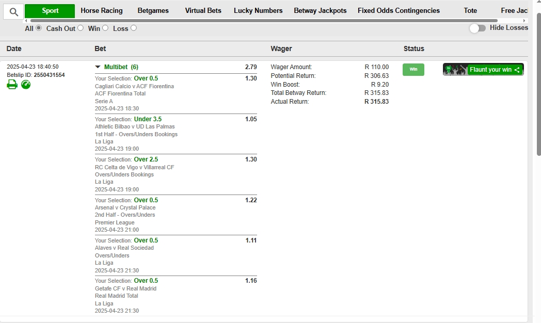This screenshot has height=323, width=541.
Task: Click multibet total odds 2.79
Action: [x=251, y=67]
